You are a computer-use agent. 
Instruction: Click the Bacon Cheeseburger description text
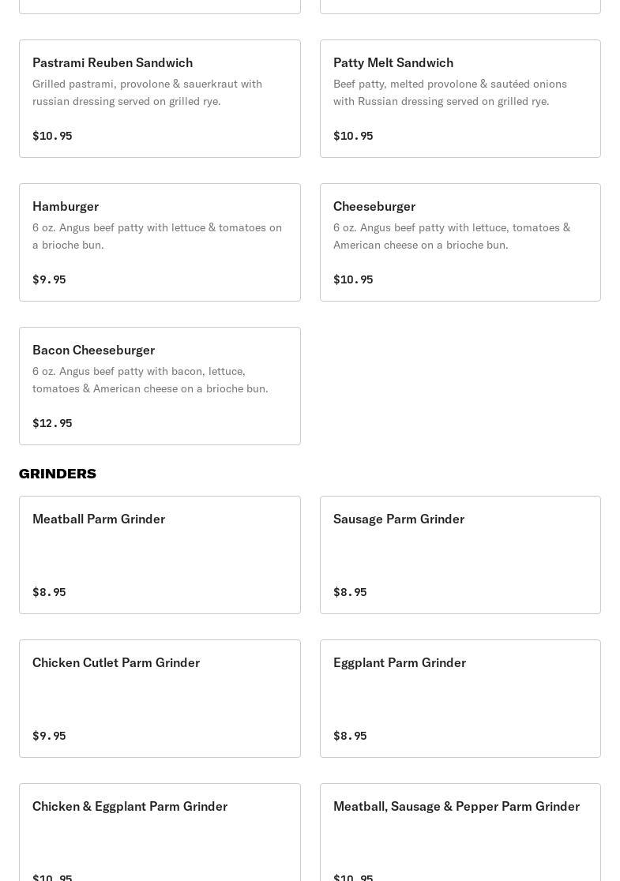point(150,380)
